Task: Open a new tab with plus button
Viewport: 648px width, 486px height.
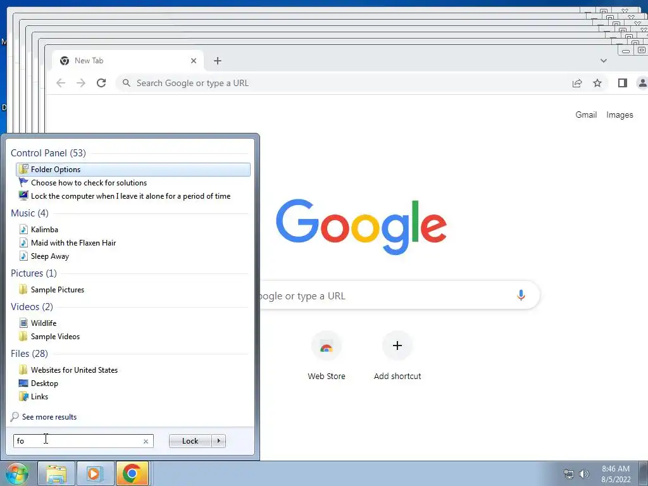Action: tap(218, 61)
